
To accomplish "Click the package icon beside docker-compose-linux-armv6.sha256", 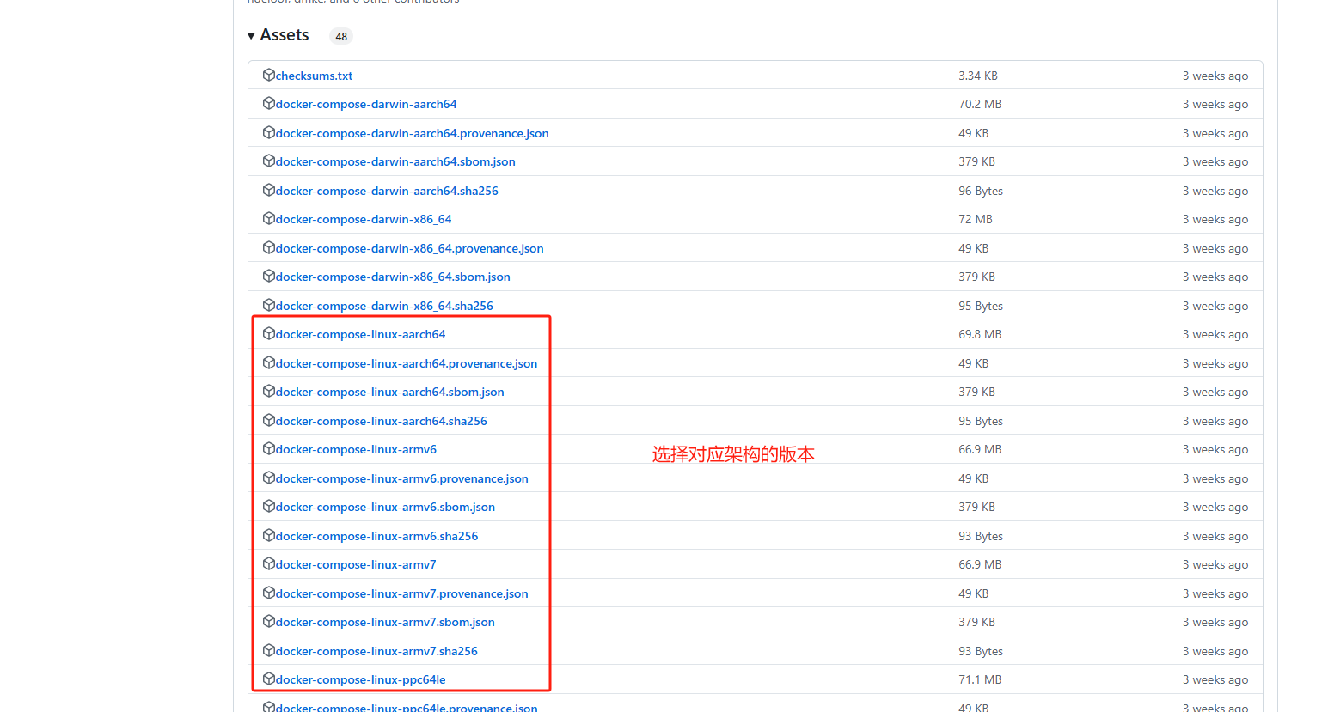I will coord(269,536).
